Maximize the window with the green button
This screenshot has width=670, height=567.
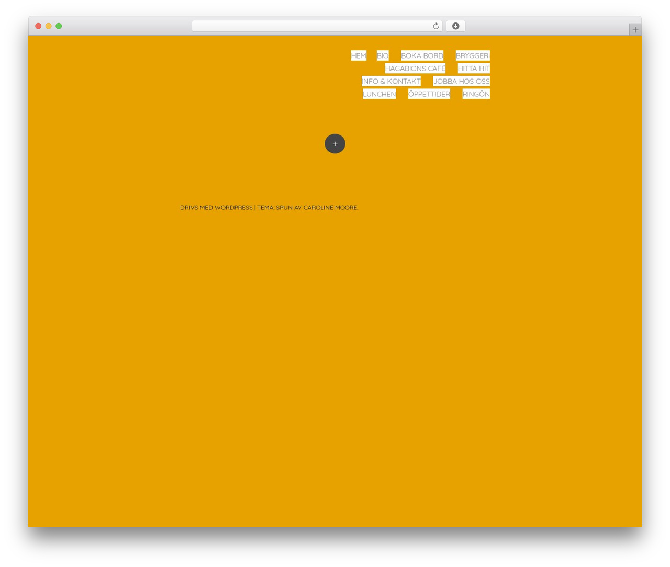59,26
